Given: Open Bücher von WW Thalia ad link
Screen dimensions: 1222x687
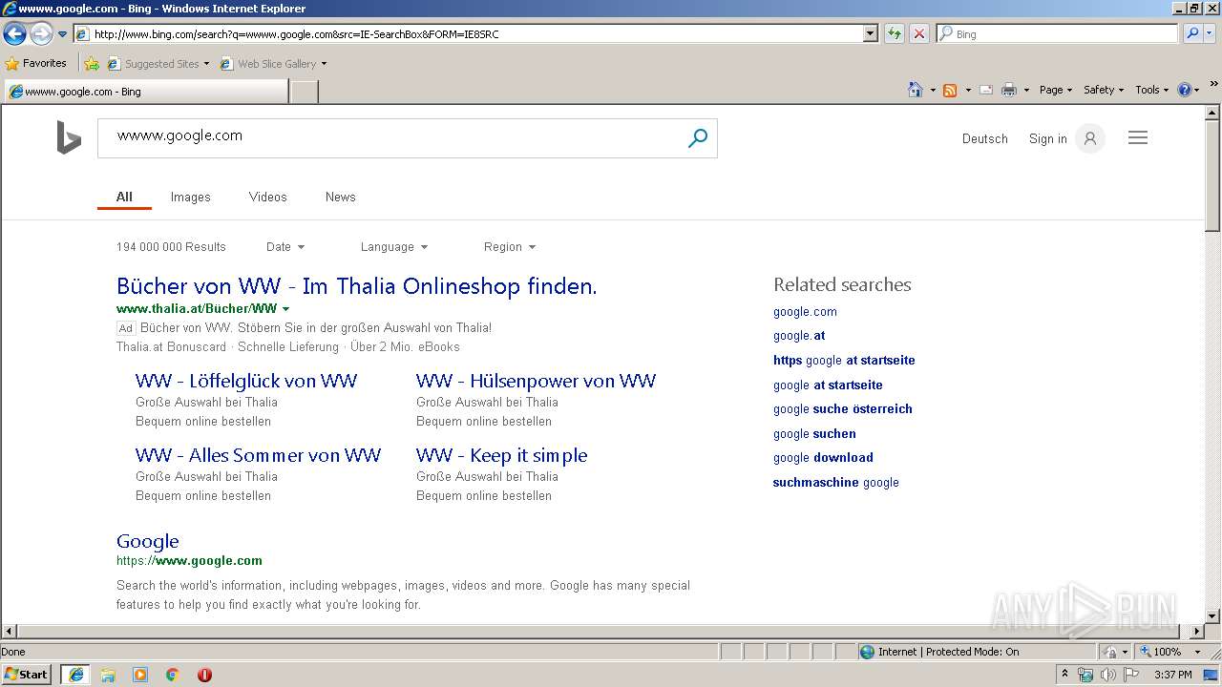Looking at the screenshot, I should coord(356,286).
